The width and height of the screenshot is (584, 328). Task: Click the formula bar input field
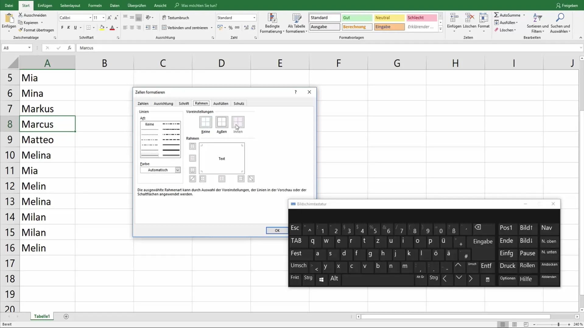tap(329, 48)
